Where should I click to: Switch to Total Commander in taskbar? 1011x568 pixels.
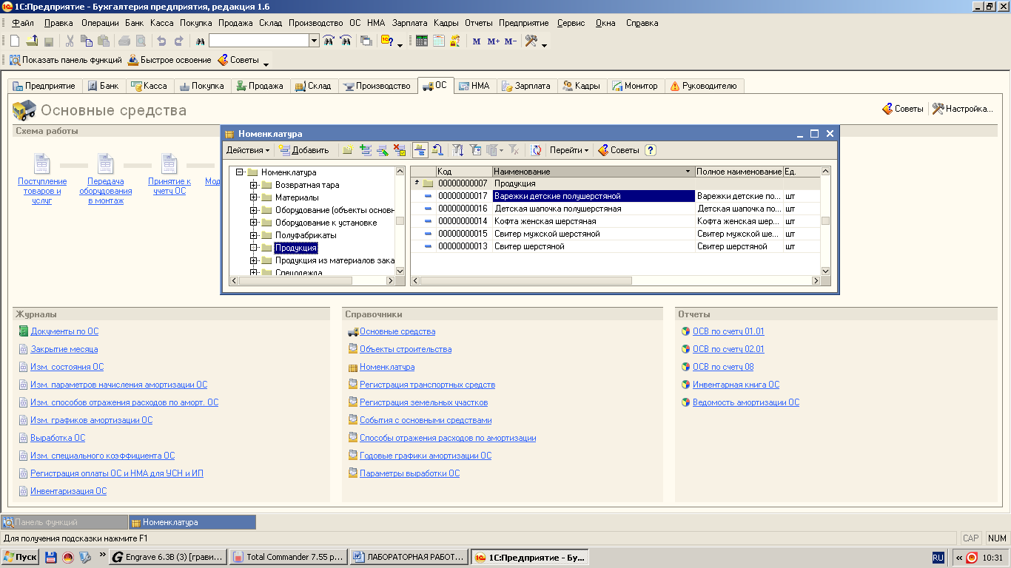click(x=288, y=557)
